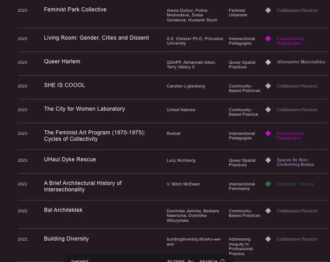Select Spaces for Non-Conforming Bodies theme

point(295,162)
